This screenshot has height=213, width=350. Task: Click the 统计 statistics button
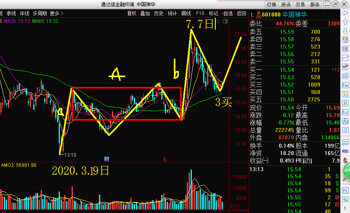click(172, 13)
